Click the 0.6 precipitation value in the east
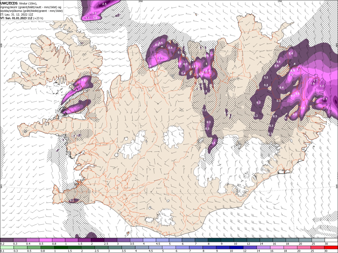Image resolution: width=338 pixels, height=253 pixels. tap(298, 94)
